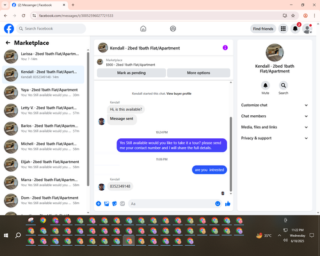Screen dimensions: 320x256
Task: Choose a GIF icon
Action: point(122,204)
